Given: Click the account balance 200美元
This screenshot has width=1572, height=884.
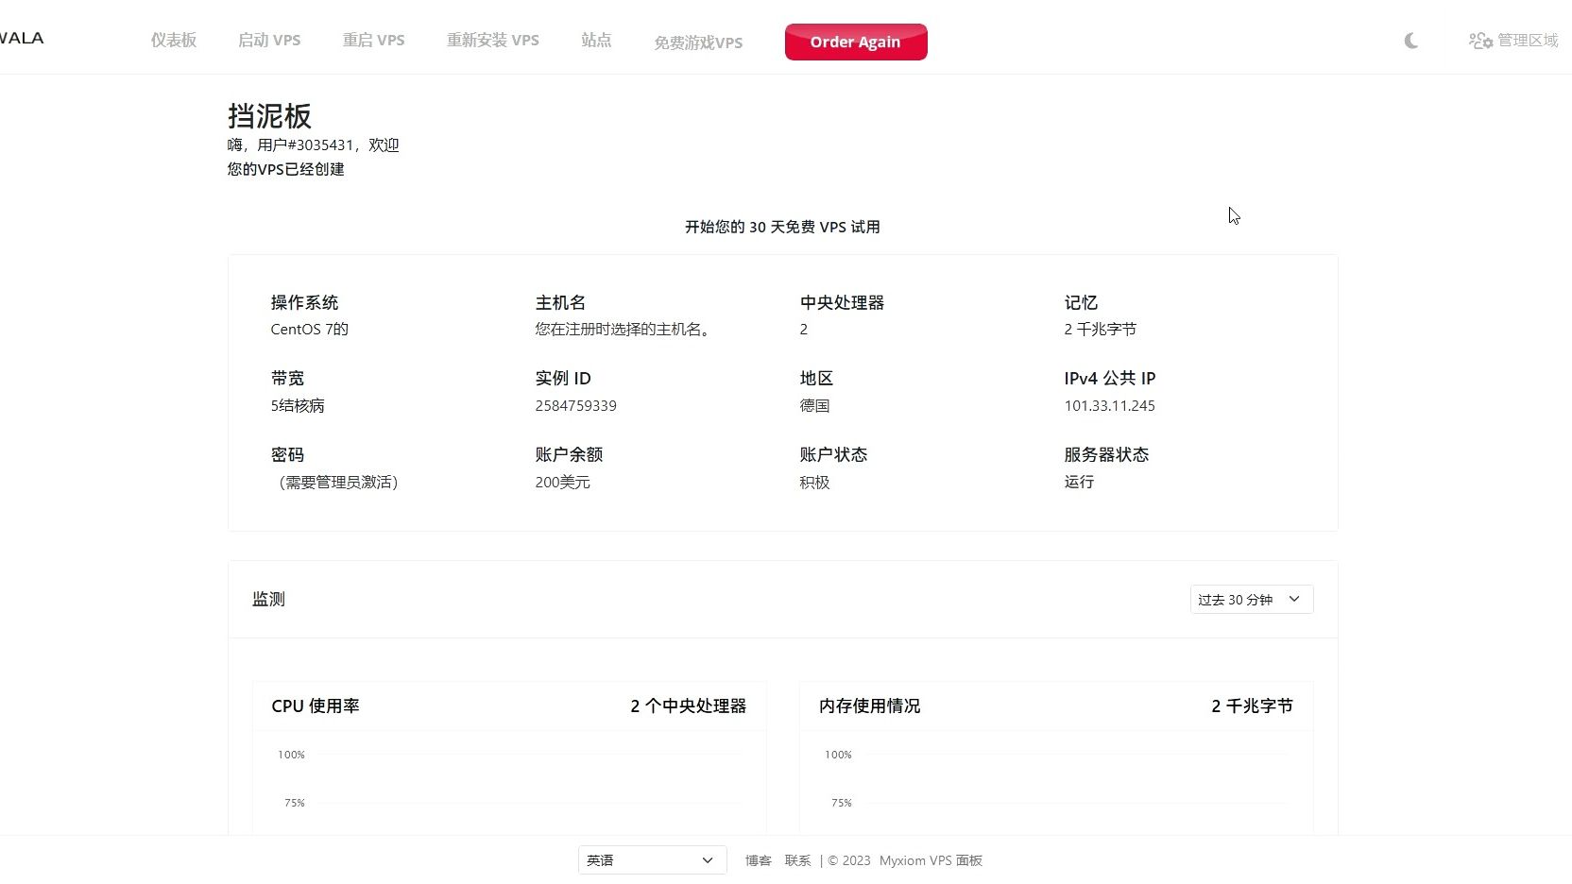Looking at the screenshot, I should coord(562,482).
